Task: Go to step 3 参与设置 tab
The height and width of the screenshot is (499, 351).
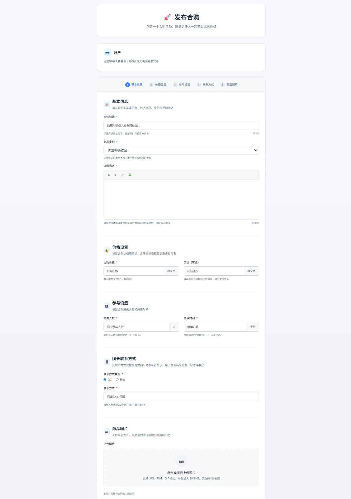Action: (x=181, y=85)
